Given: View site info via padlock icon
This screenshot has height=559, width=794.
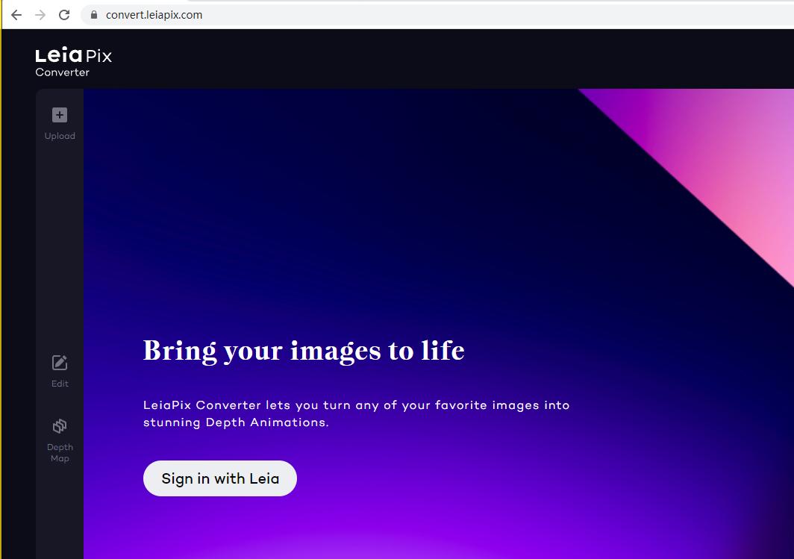Looking at the screenshot, I should point(94,15).
